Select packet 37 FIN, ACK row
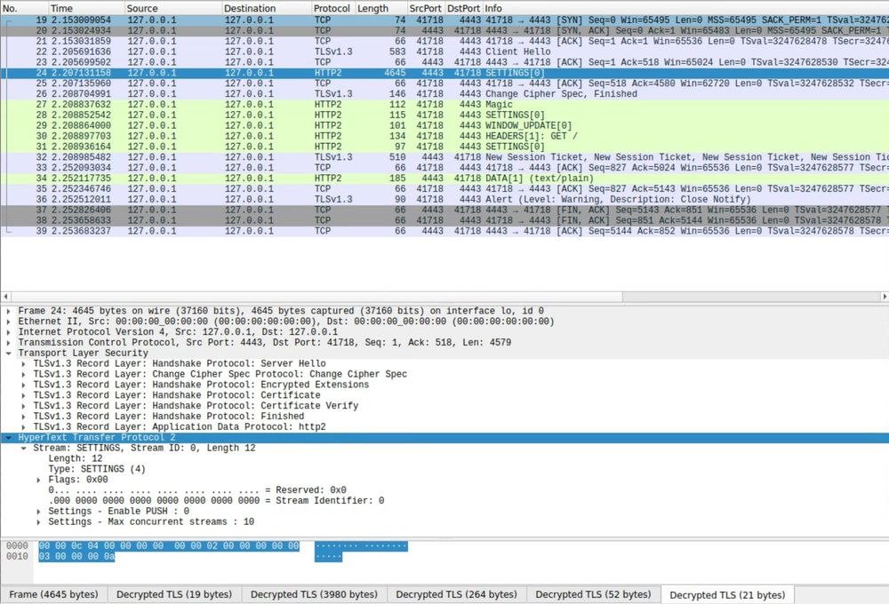 click(444, 211)
